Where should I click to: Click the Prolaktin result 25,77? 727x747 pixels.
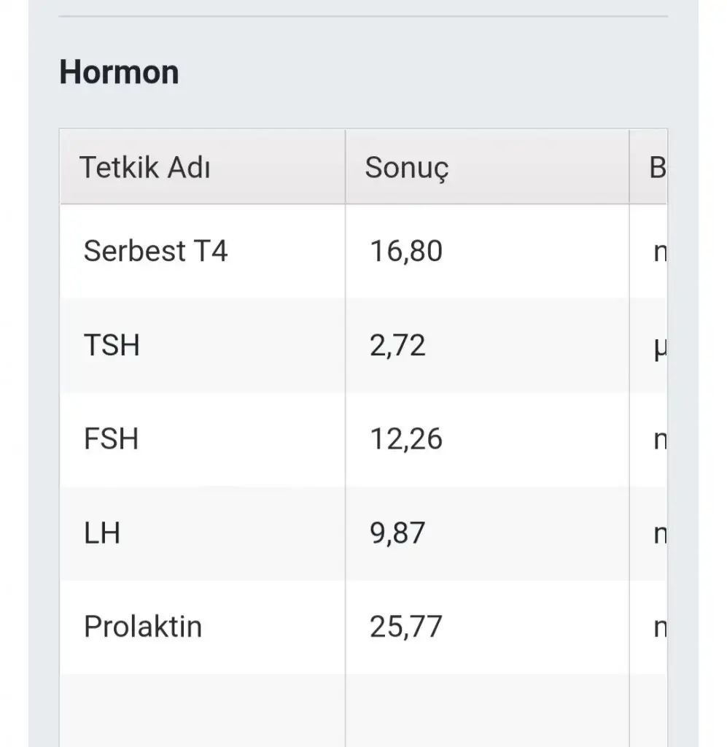406,627
